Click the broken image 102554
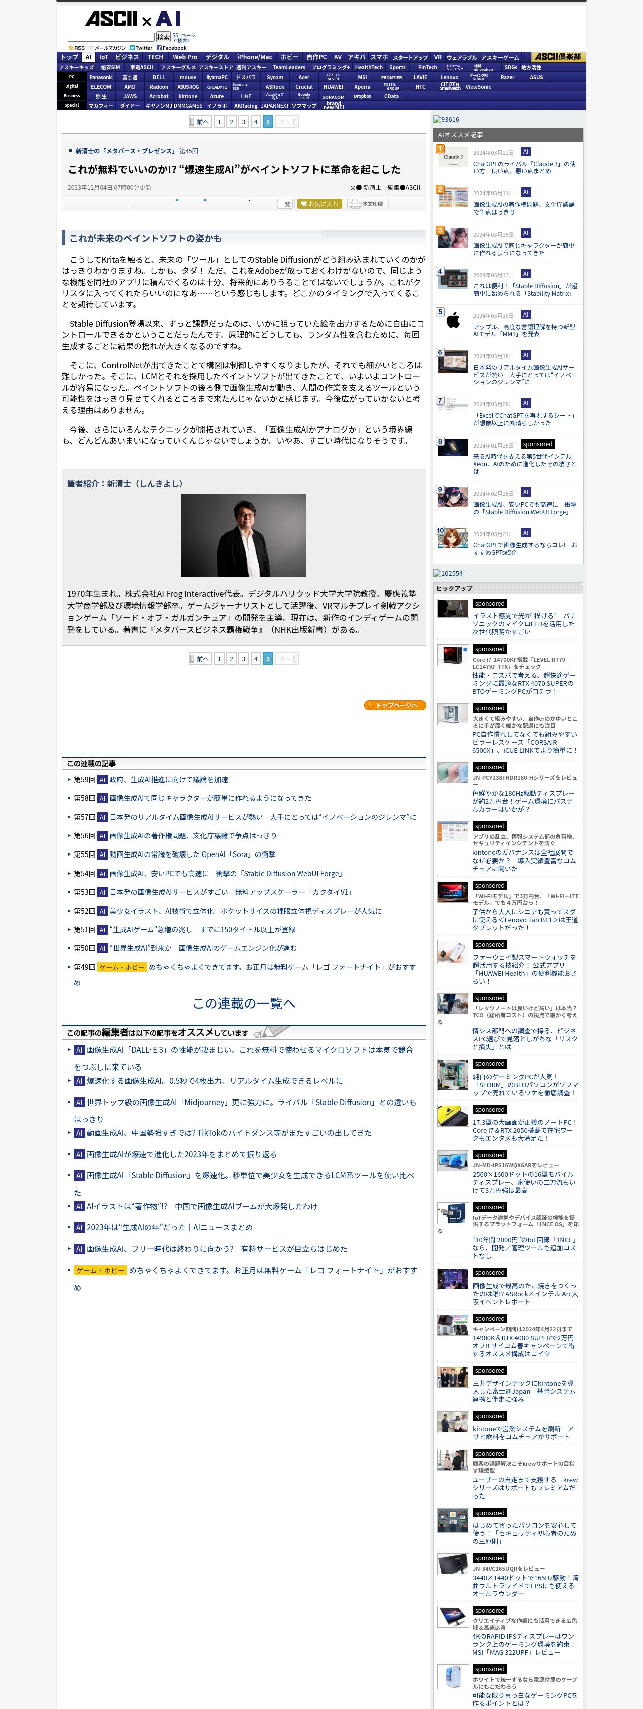This screenshot has width=643, height=1709. pos(448,573)
